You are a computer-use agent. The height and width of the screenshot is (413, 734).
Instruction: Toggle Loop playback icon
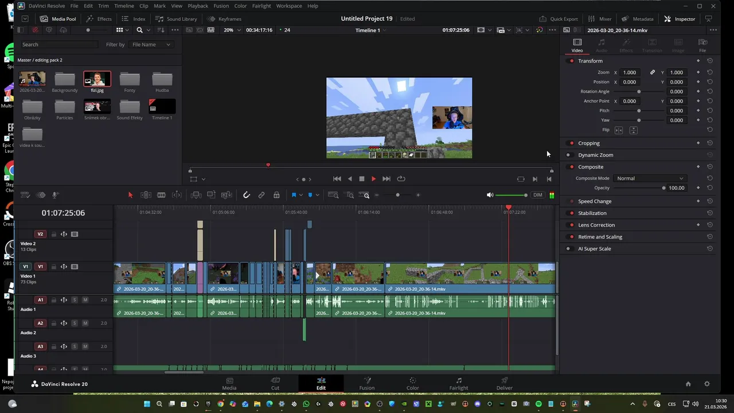point(401,179)
